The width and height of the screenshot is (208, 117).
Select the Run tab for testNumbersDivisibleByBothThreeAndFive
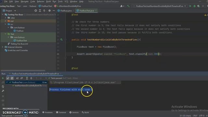35,74
